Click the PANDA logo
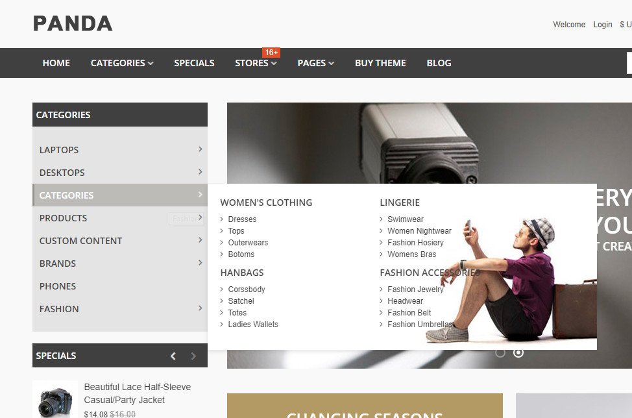This screenshot has height=418, width=632. tap(73, 23)
